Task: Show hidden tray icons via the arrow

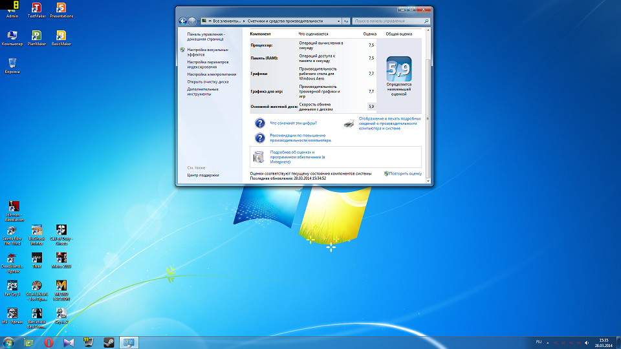Action: click(x=548, y=343)
